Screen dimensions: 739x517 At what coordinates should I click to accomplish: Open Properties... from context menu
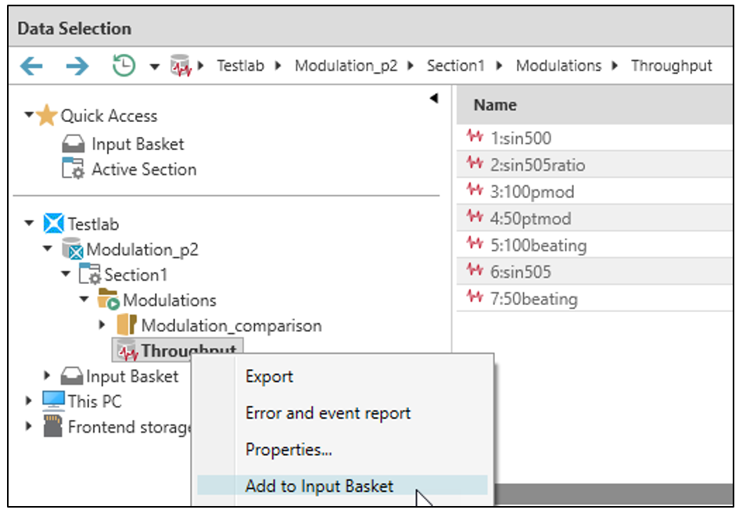[x=288, y=450]
